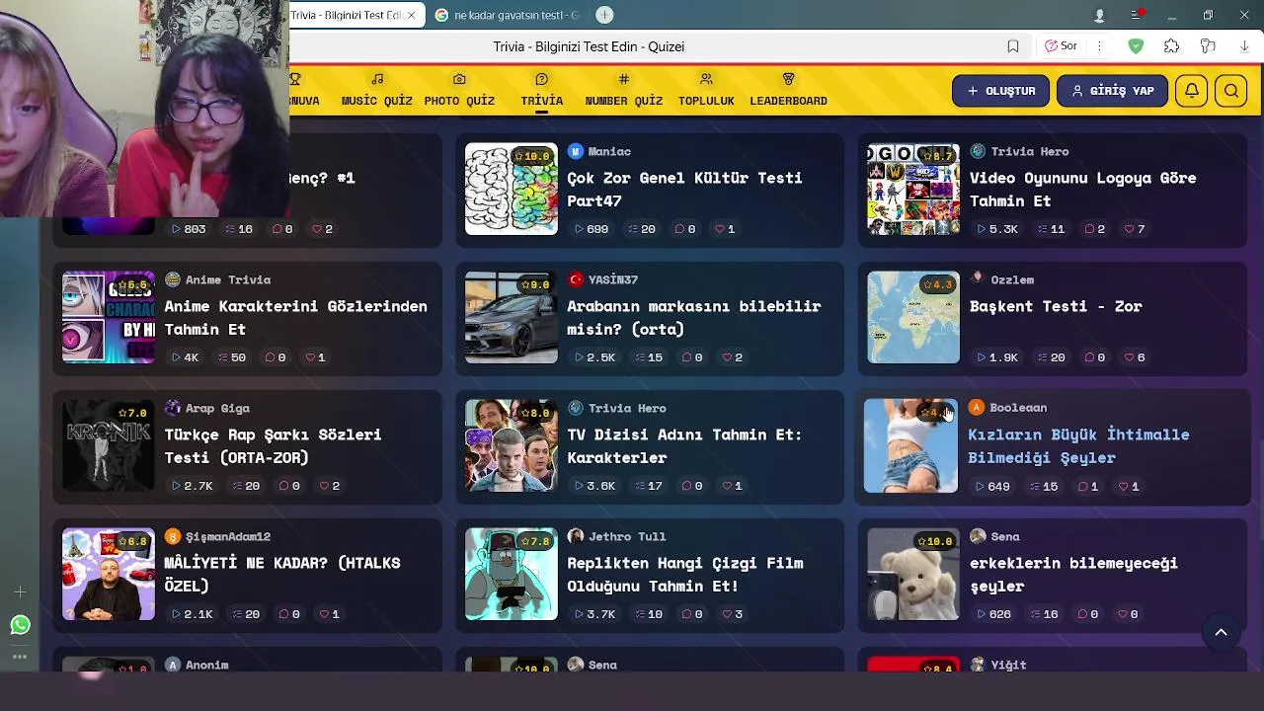
Task: Go to the Topluluk community page
Action: point(706,90)
